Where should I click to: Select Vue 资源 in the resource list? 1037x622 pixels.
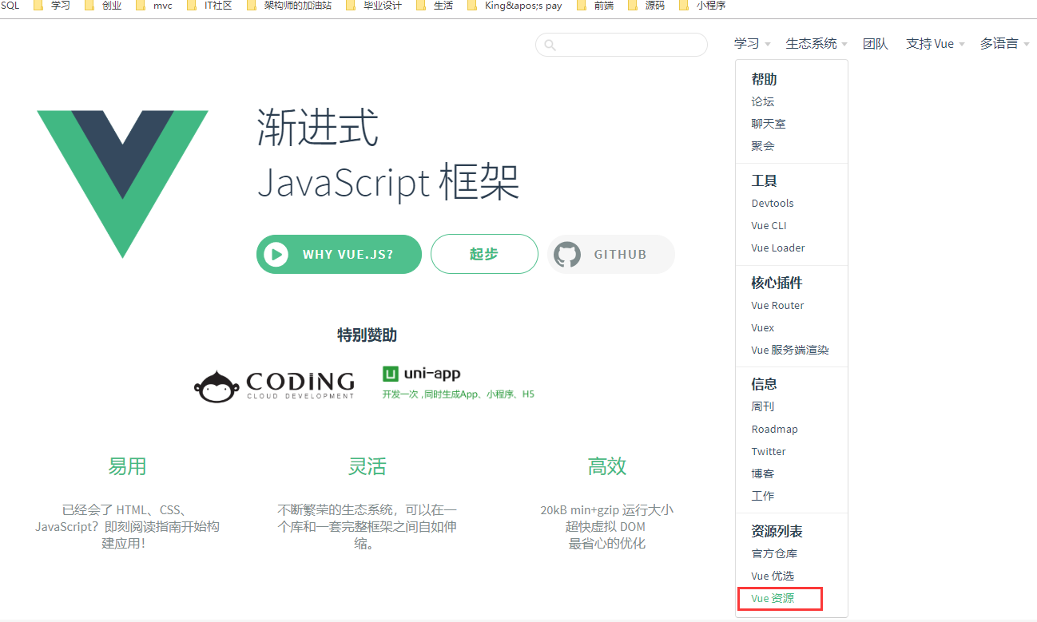[773, 598]
